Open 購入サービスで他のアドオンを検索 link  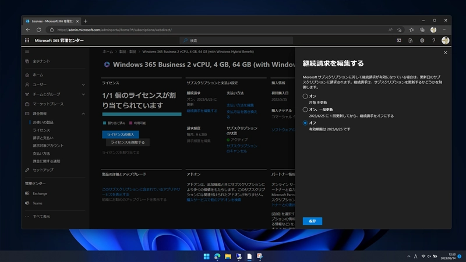pyautogui.click(x=214, y=200)
